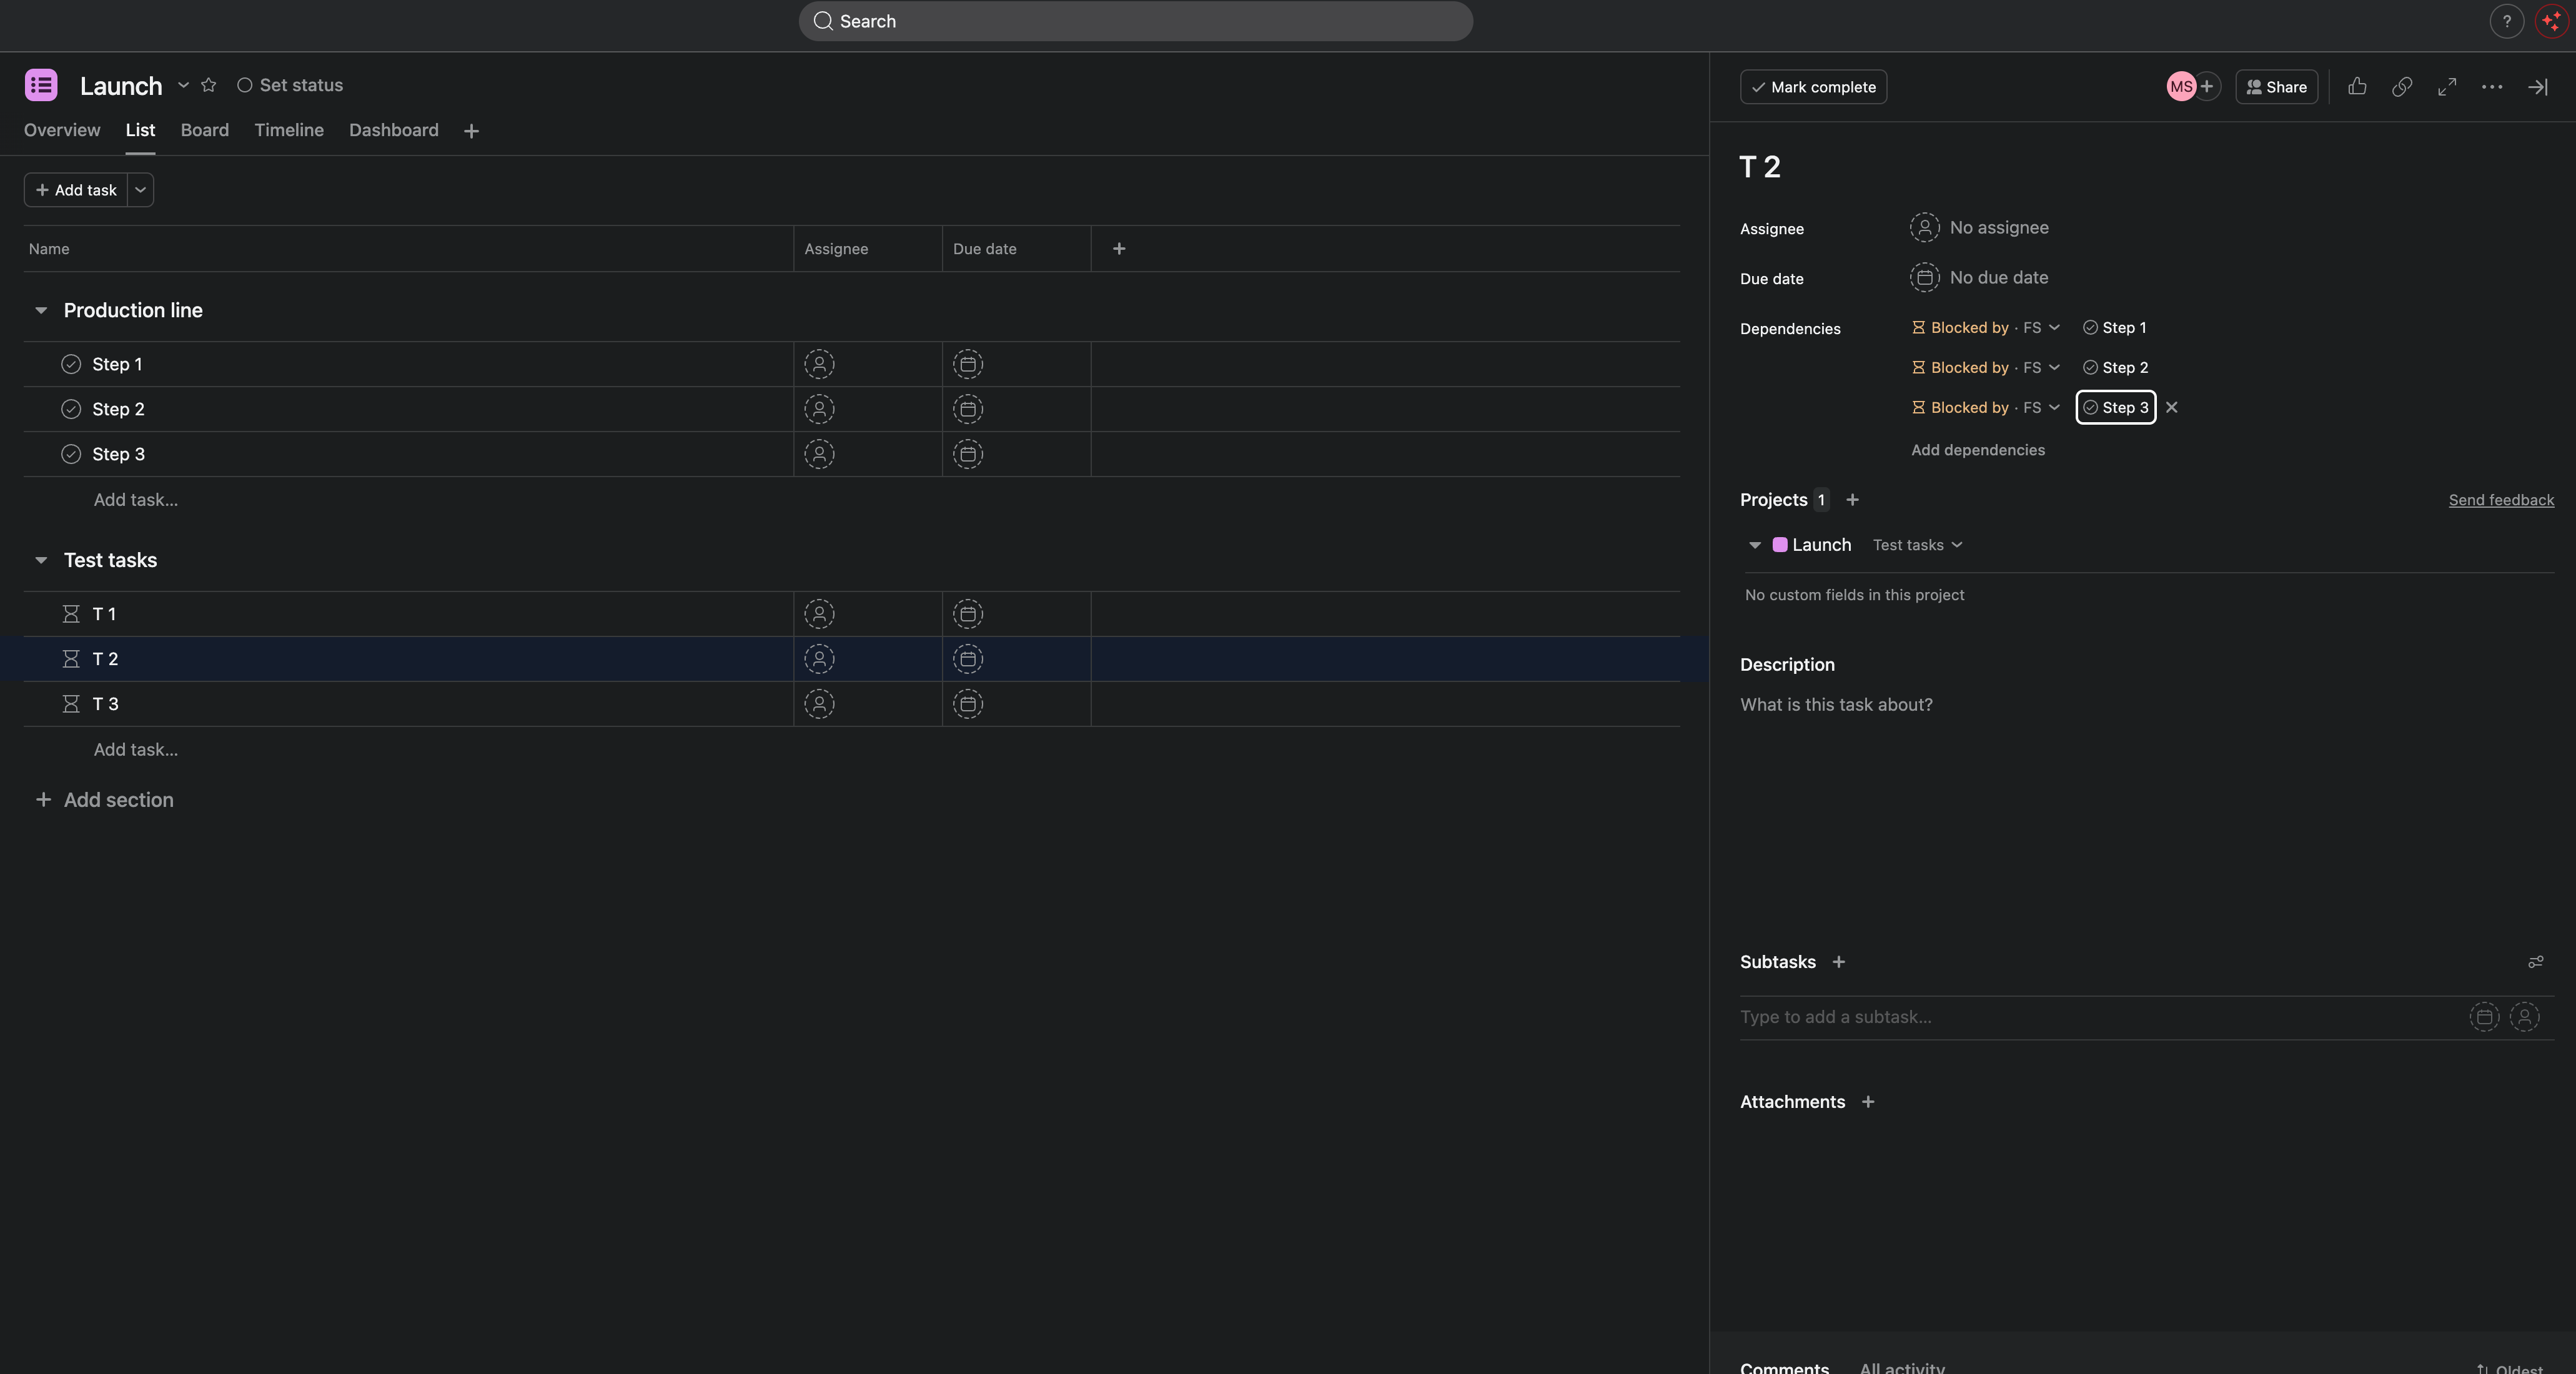
Task: Open Blocked by FS dropdown for Step 2
Action: click(x=1985, y=368)
